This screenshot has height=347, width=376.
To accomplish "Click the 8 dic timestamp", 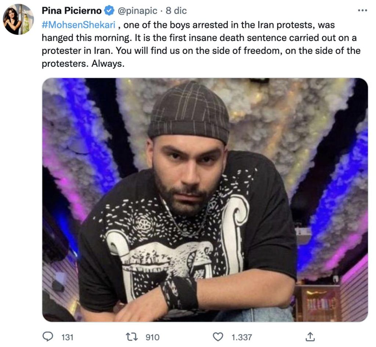I will pos(176,11).
